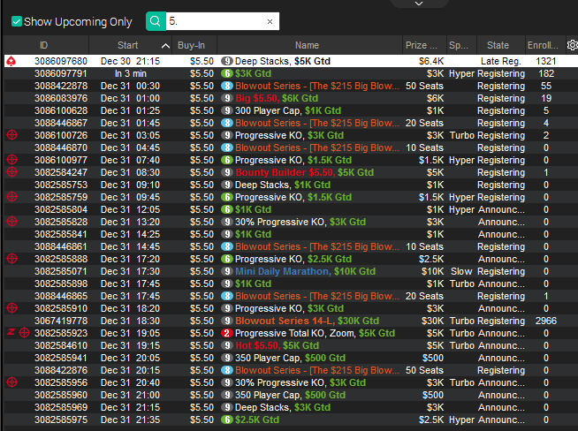
Task: Sort by the State column header
Action: click(x=498, y=45)
